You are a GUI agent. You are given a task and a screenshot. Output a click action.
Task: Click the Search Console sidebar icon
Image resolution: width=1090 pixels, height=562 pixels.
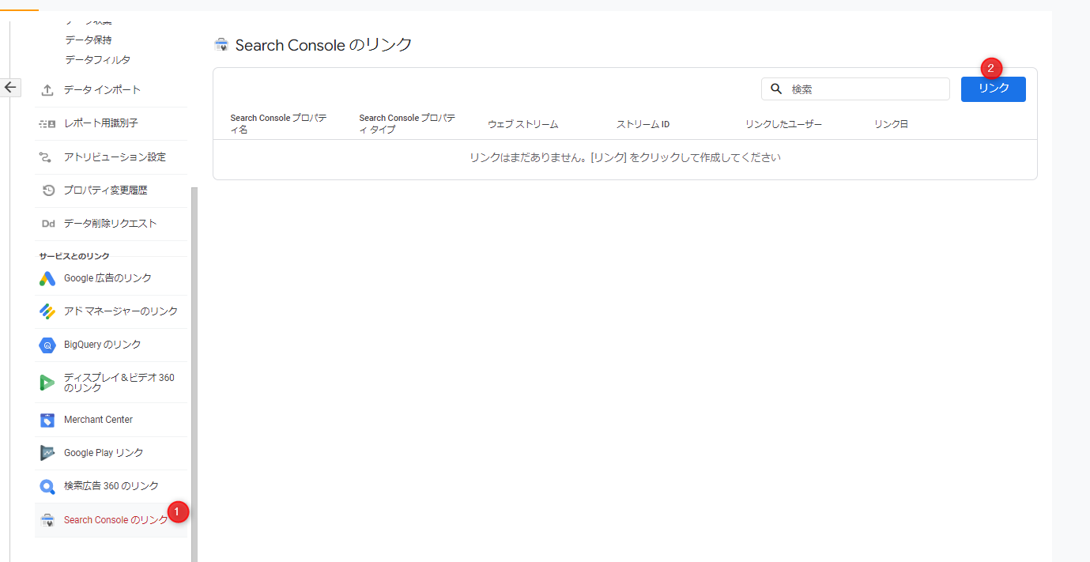tap(47, 520)
